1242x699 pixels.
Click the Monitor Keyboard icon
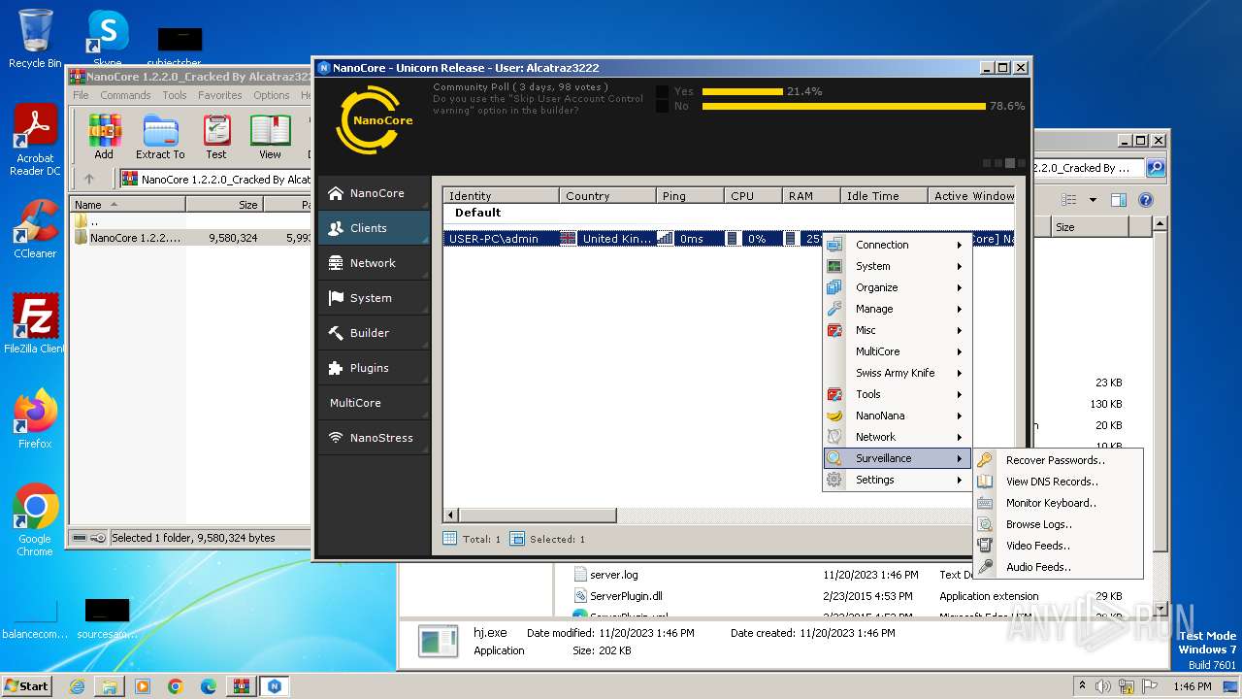985,503
